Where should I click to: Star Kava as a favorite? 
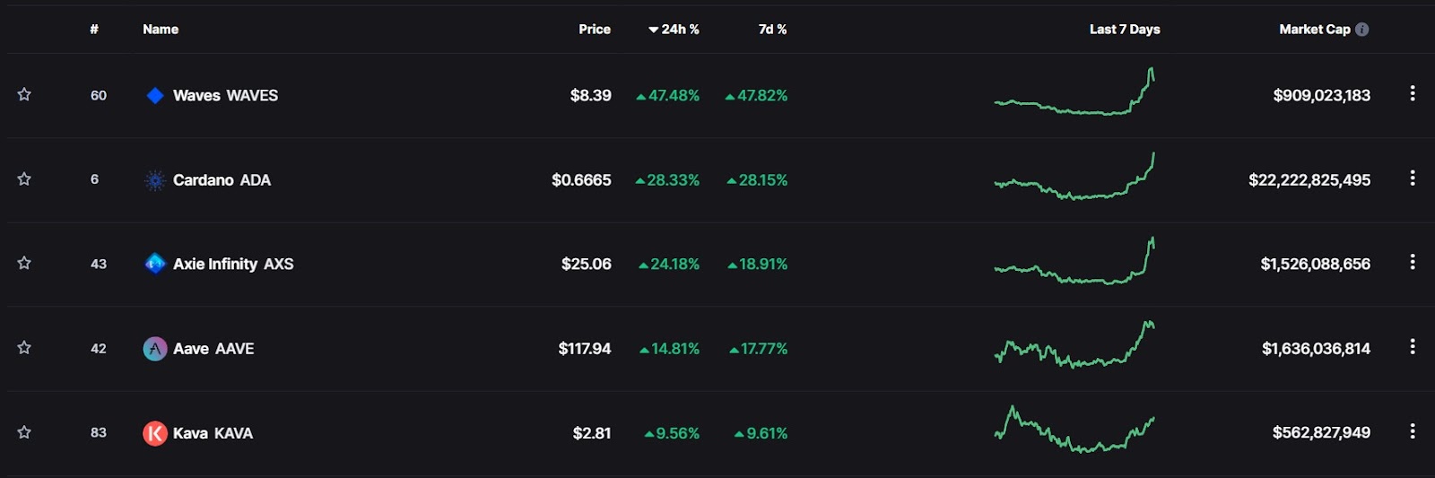tap(24, 432)
